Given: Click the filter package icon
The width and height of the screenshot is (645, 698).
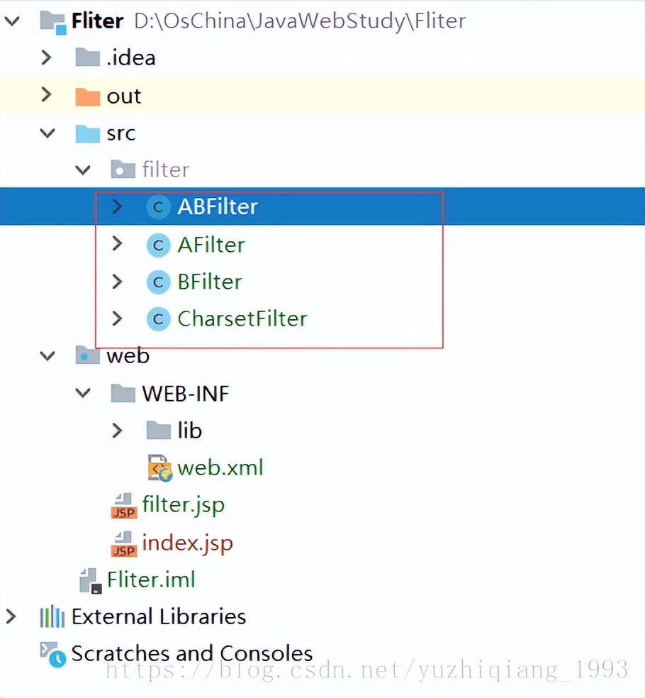Looking at the screenshot, I should point(123,169).
